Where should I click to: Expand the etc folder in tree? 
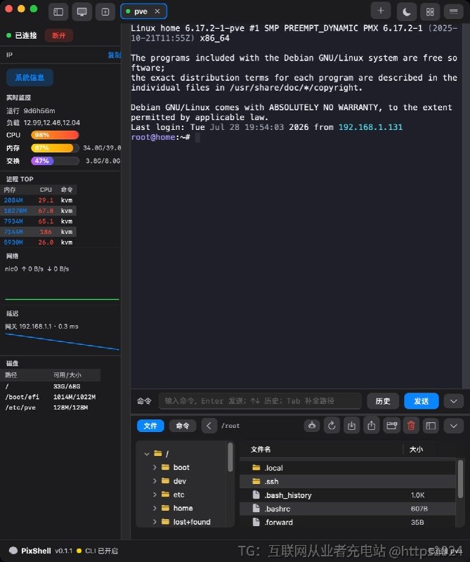tap(155, 495)
